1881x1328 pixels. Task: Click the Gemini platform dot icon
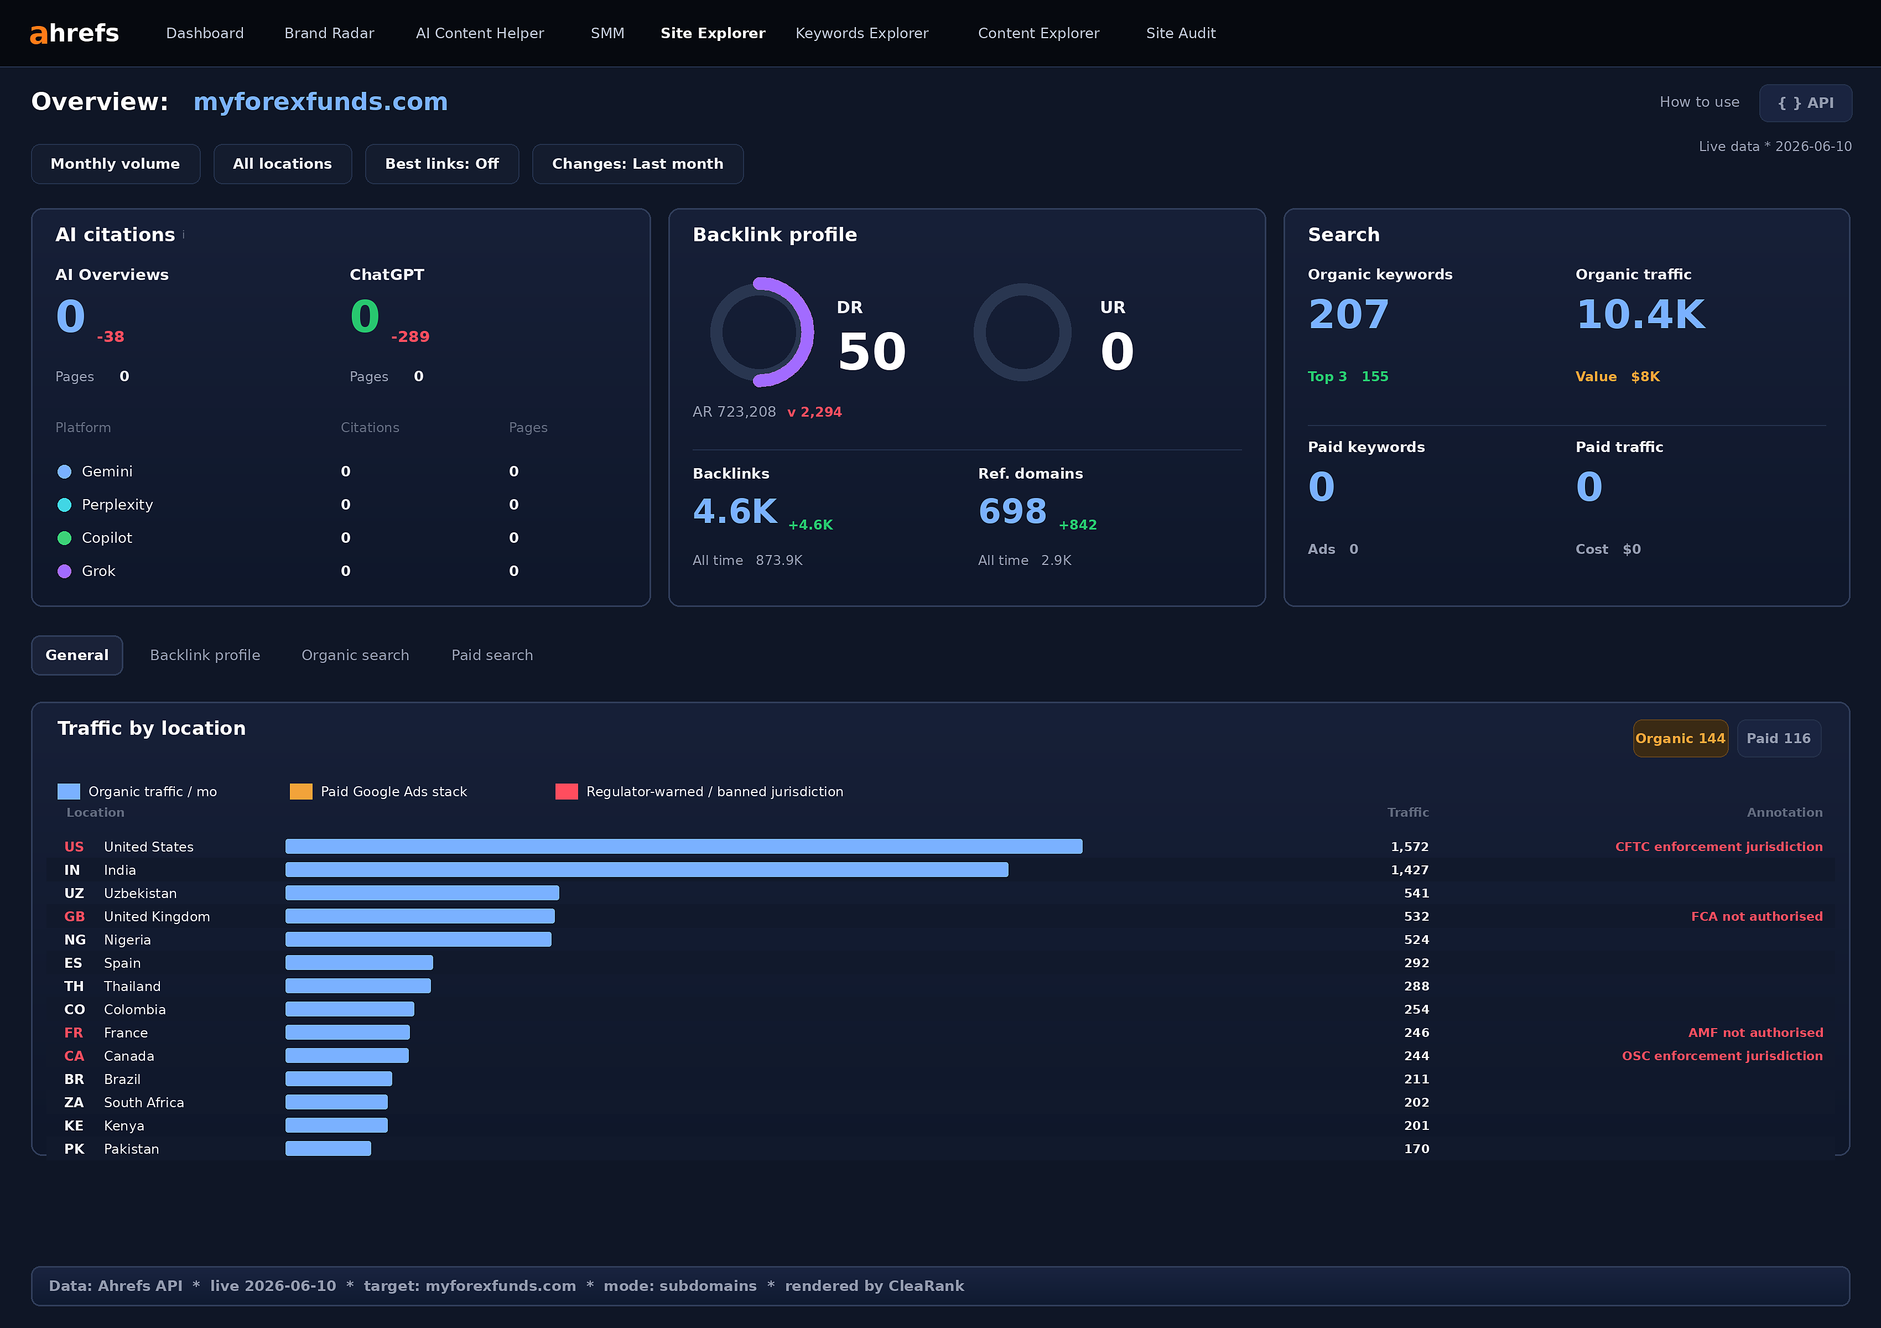coord(64,472)
